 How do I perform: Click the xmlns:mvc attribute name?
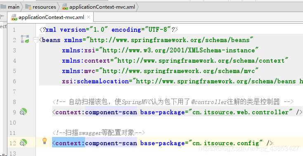point(79,71)
